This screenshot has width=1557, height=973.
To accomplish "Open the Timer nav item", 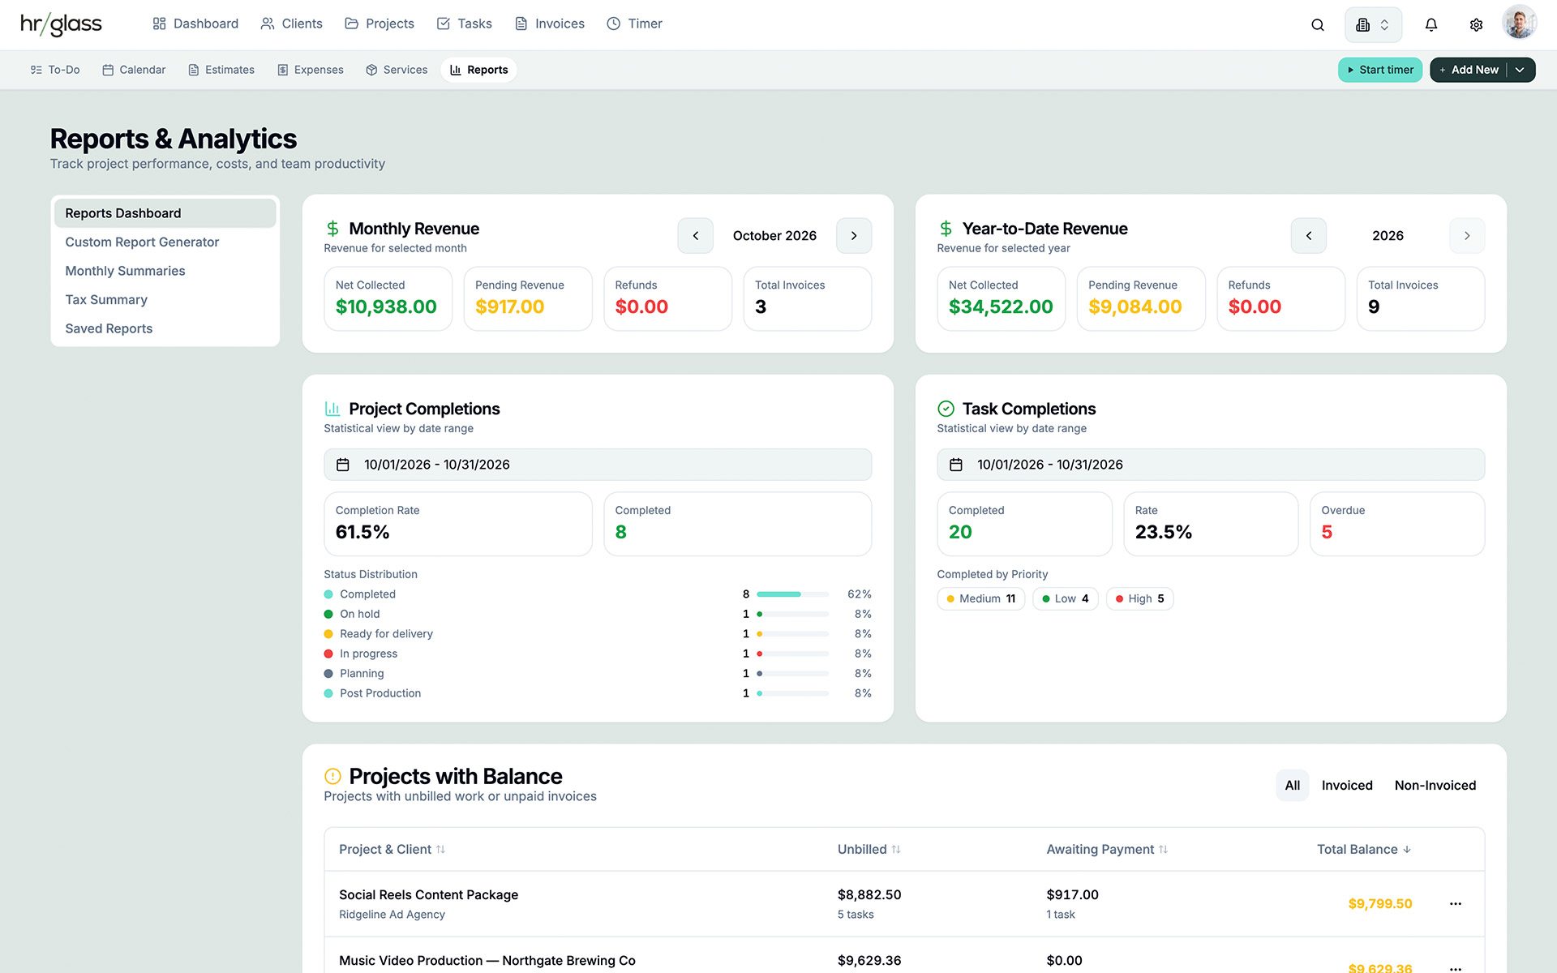I will (x=634, y=24).
